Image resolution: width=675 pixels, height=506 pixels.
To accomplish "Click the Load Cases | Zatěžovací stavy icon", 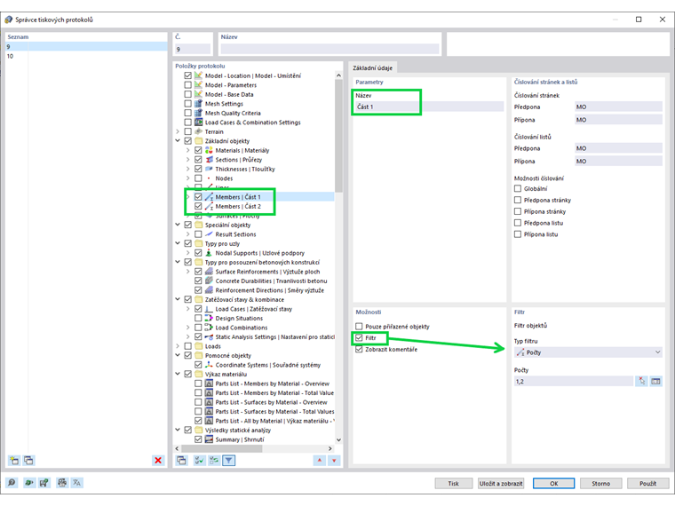I will 209,309.
